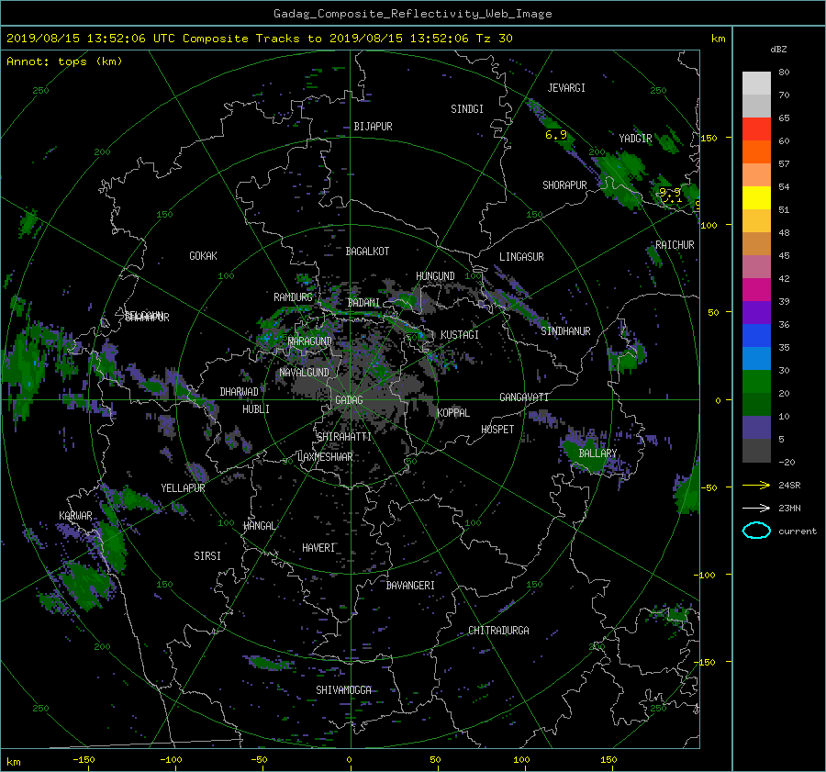
Task: Select the CHITRADURGA city label
Action: [498, 631]
